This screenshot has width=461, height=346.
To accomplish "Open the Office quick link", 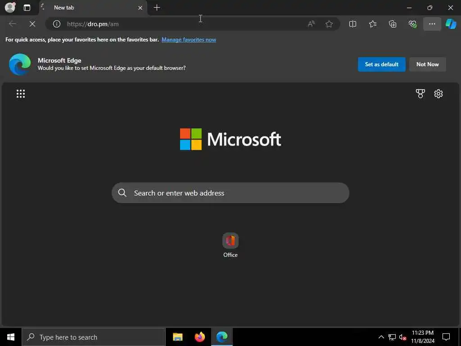I will tap(230, 246).
